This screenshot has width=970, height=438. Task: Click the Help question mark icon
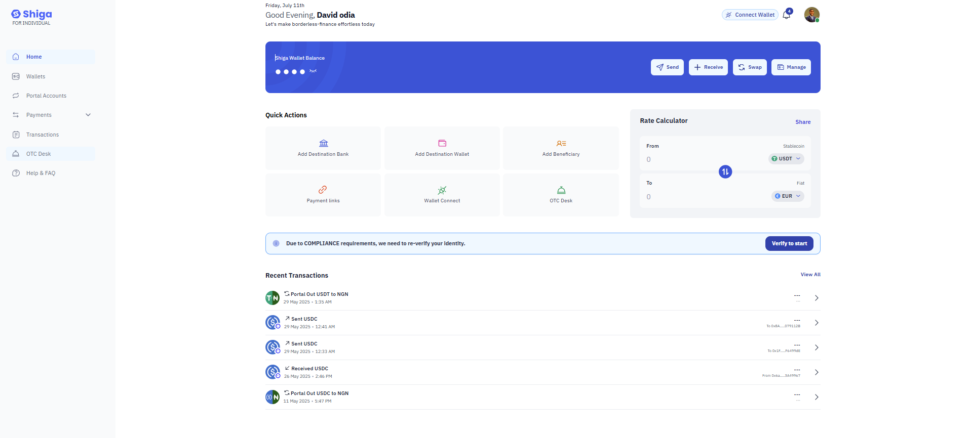pos(16,173)
